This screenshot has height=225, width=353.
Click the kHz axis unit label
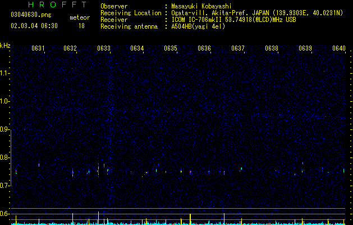tap(5, 46)
